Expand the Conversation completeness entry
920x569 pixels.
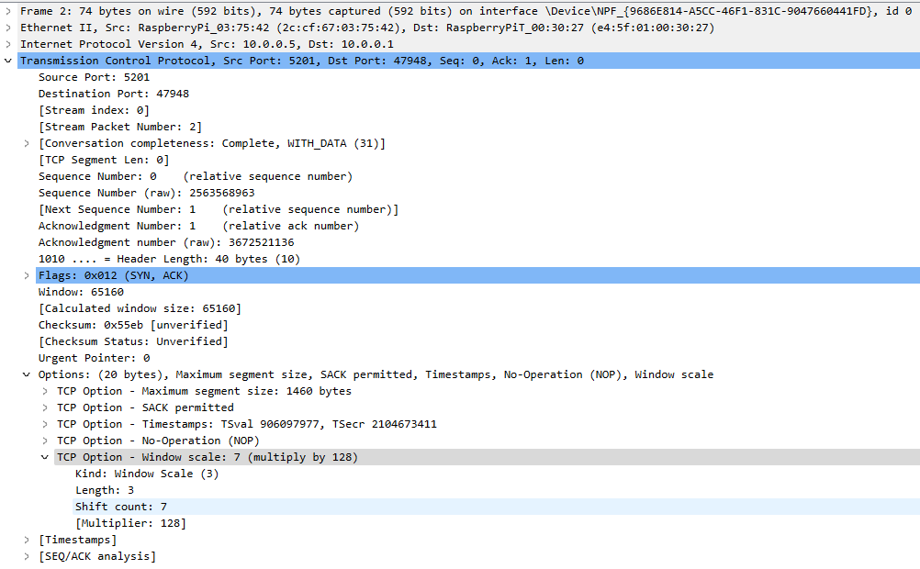pyautogui.click(x=27, y=143)
